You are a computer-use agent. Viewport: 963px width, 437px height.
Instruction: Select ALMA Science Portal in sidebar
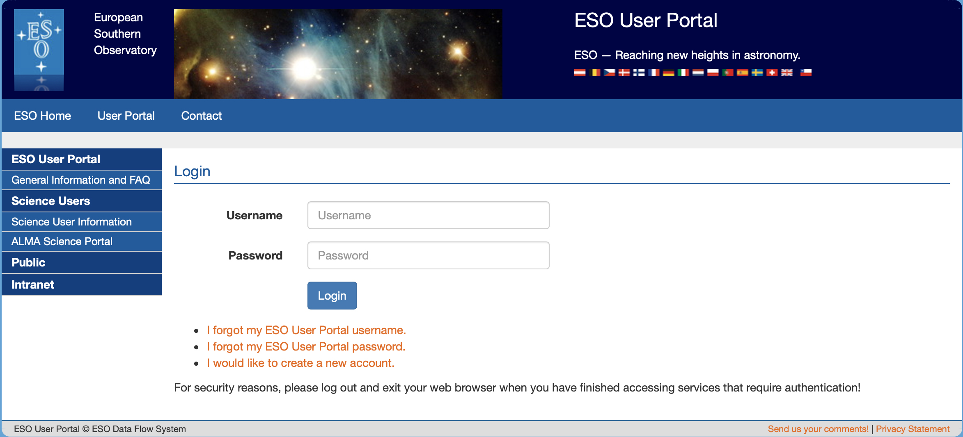click(x=62, y=241)
